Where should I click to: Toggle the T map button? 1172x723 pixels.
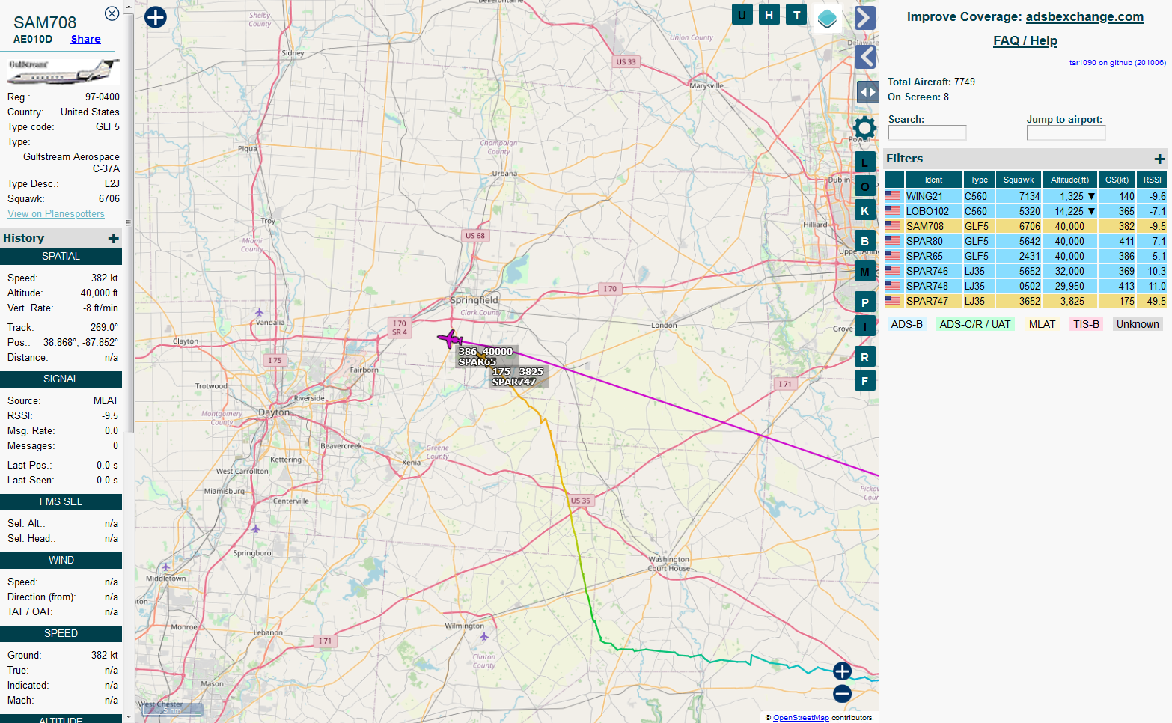pyautogui.click(x=796, y=14)
